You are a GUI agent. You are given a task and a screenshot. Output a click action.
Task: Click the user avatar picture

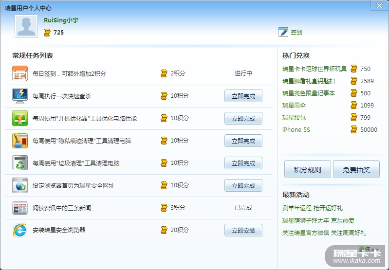[x=26, y=26]
